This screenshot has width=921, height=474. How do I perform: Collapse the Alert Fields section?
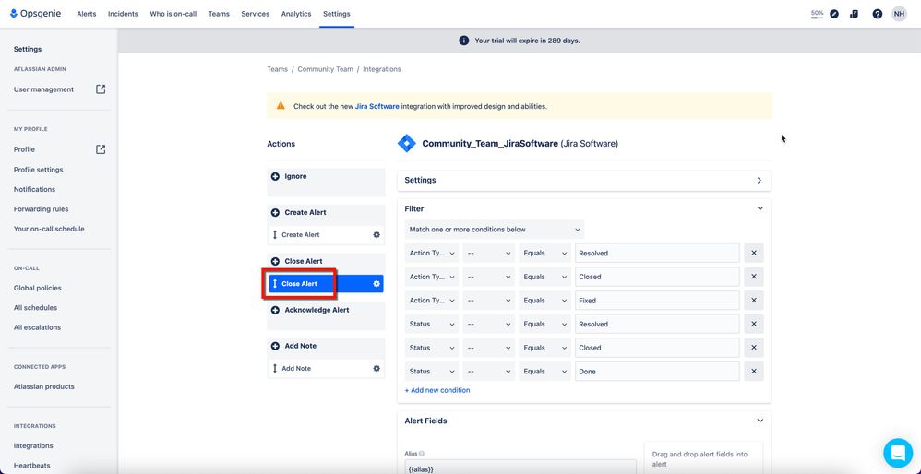coord(760,421)
